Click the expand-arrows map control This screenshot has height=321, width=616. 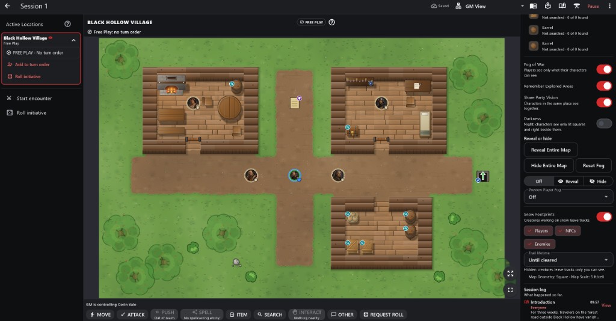click(510, 274)
